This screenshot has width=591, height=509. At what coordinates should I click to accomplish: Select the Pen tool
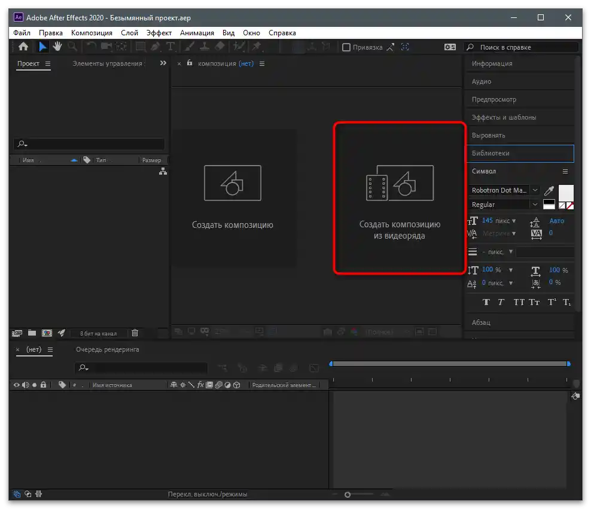click(155, 47)
